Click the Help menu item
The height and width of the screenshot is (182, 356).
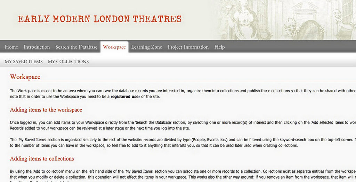pyautogui.click(x=219, y=47)
